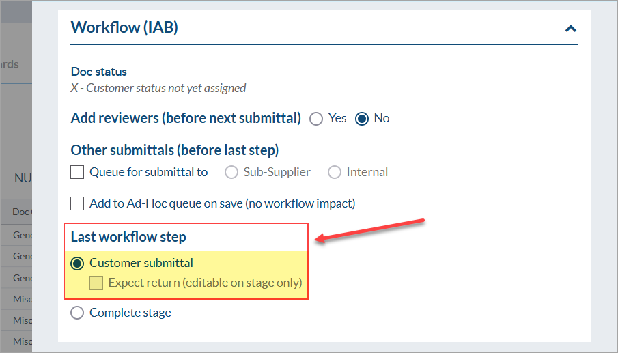The width and height of the screenshot is (618, 353).
Task: Select Yes for Add reviewers
Action: 316,119
